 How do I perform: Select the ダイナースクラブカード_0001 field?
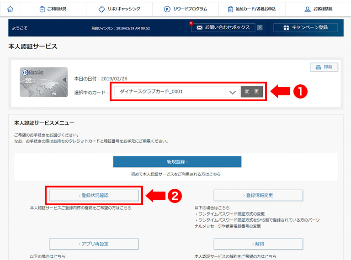pos(170,92)
